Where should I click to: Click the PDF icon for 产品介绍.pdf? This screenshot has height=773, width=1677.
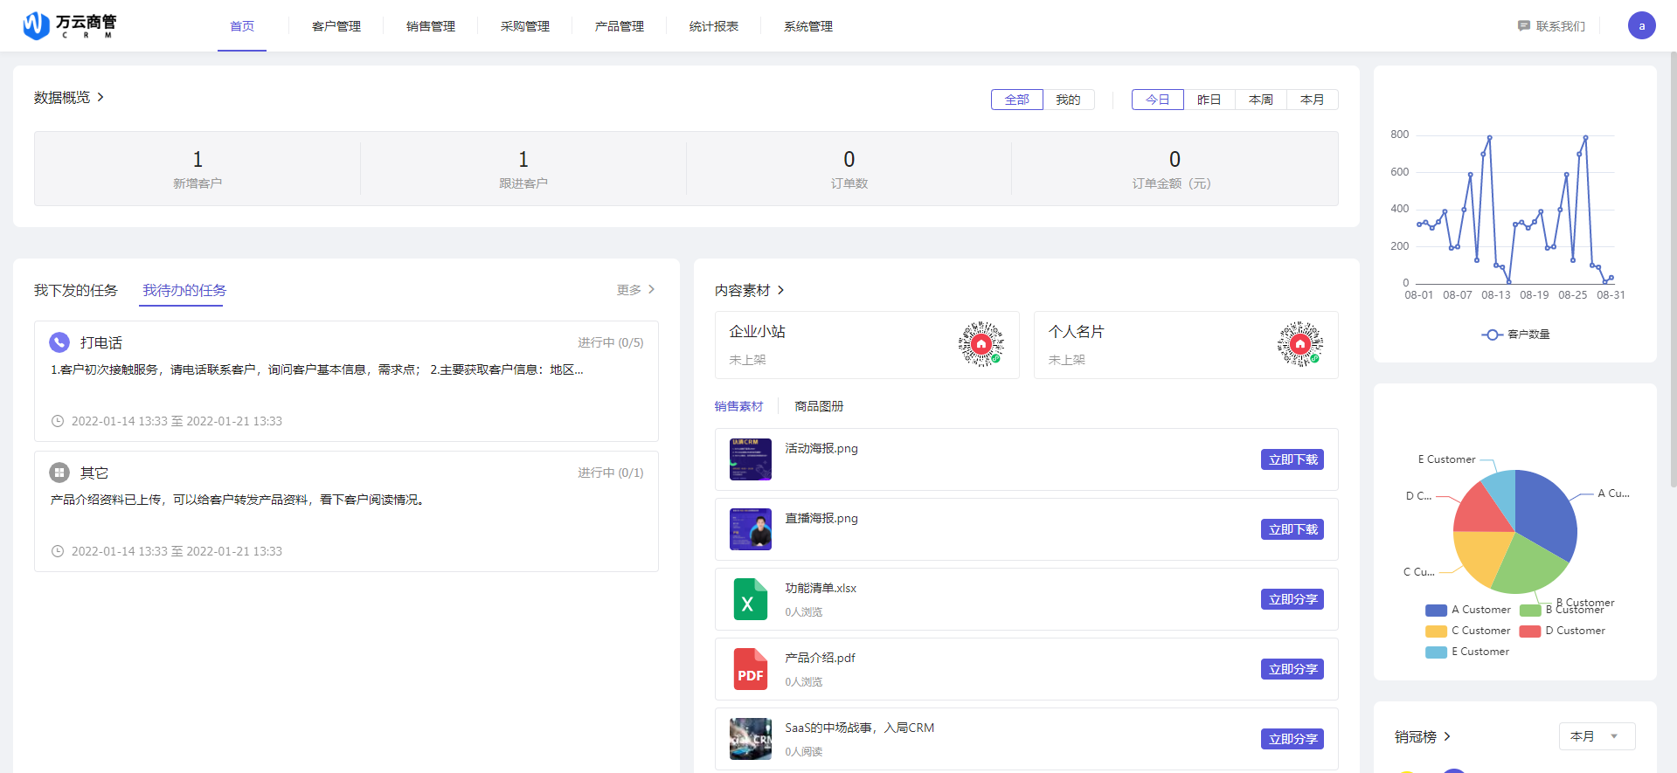751,669
